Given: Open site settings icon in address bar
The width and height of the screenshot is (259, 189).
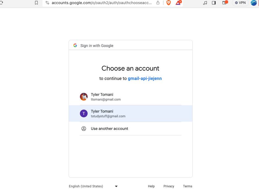Looking at the screenshot, I should [x=47, y=3].
